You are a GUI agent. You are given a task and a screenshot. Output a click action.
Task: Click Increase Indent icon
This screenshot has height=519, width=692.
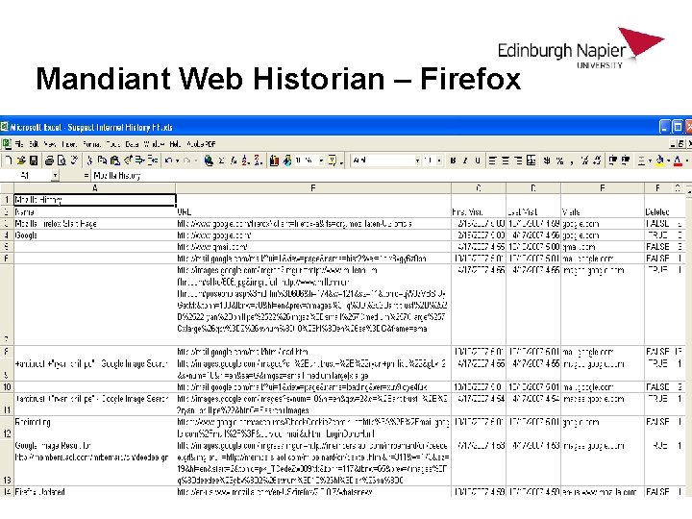coord(626,161)
